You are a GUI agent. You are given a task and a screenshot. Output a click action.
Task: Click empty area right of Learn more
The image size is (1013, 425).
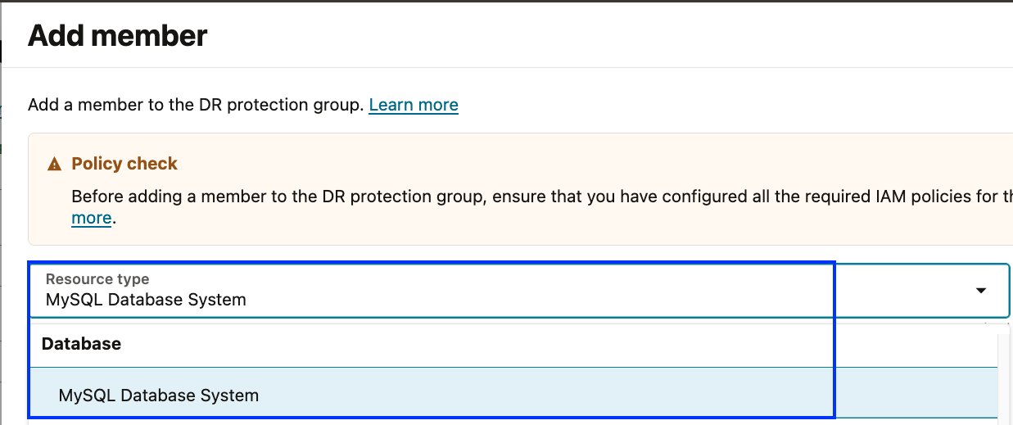(x=696, y=105)
